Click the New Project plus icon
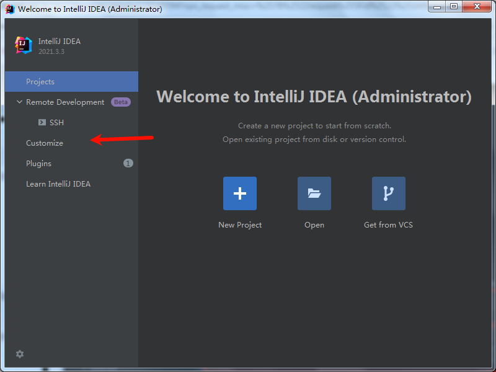 (240, 193)
